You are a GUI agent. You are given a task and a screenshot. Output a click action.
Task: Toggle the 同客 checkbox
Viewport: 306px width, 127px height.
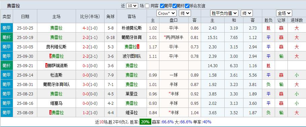coord(147,6)
